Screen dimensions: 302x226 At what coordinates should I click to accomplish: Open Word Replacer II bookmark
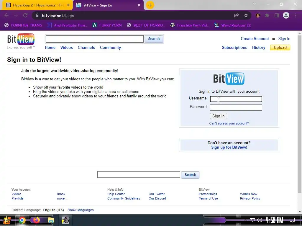click(x=233, y=25)
